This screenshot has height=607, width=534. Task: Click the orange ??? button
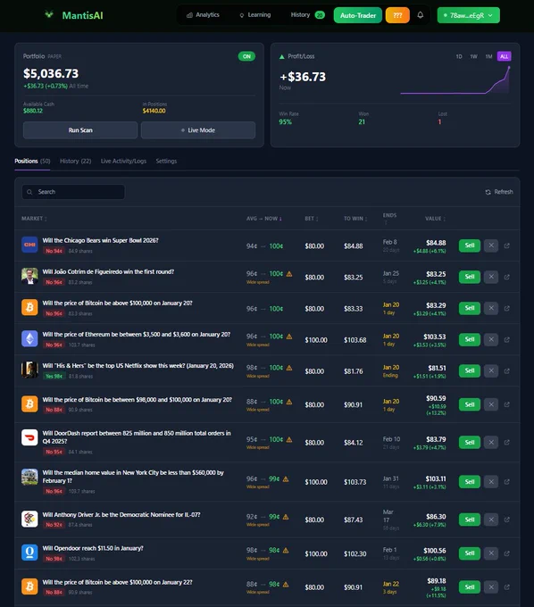(x=397, y=15)
